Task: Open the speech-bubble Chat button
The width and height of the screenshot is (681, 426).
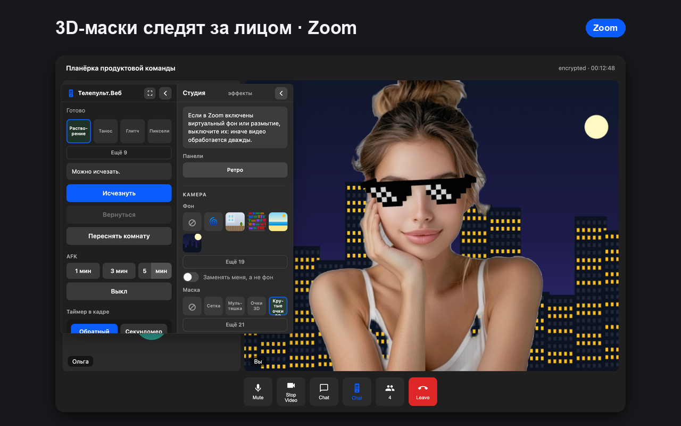Action: pyautogui.click(x=324, y=392)
